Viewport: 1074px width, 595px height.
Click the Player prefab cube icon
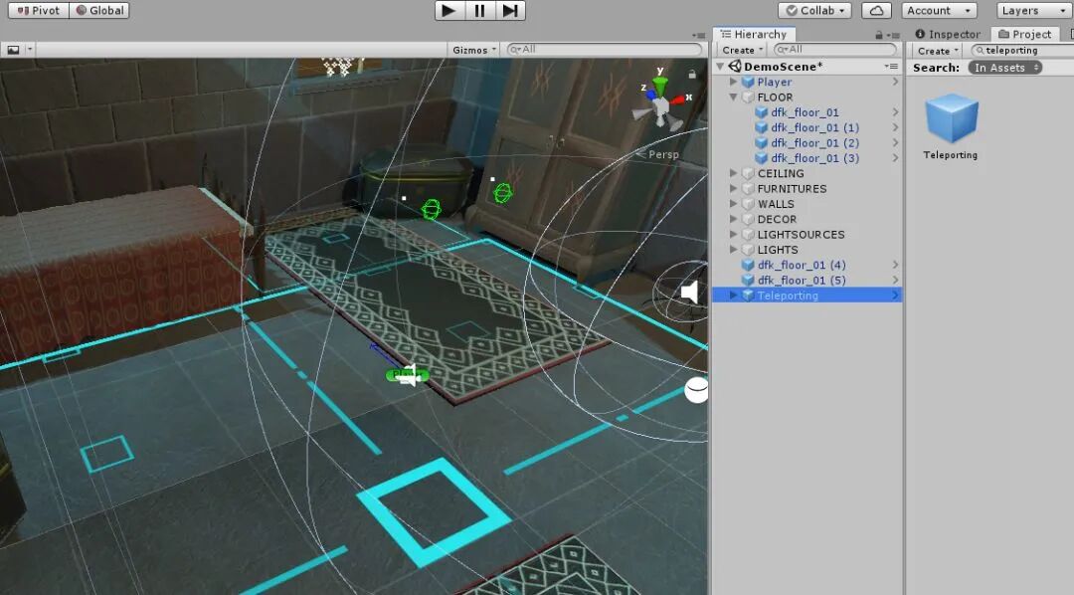(748, 82)
